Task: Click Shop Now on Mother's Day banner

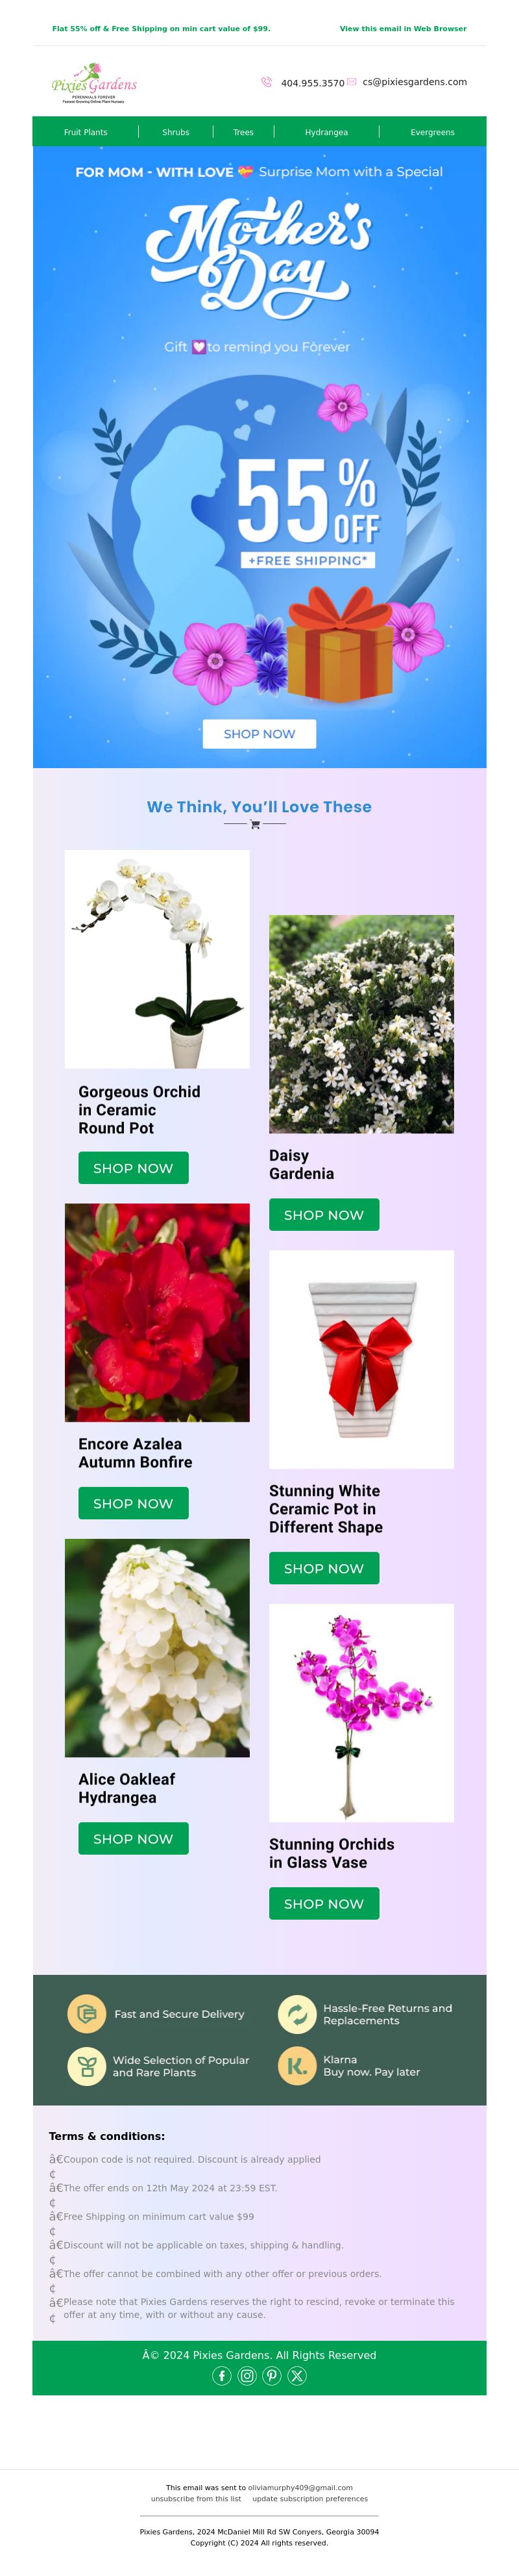Action: click(259, 733)
